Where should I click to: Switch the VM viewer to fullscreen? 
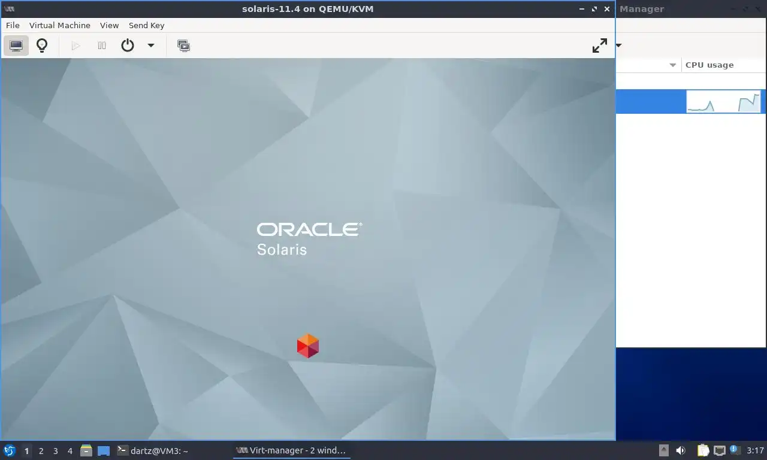pos(599,46)
